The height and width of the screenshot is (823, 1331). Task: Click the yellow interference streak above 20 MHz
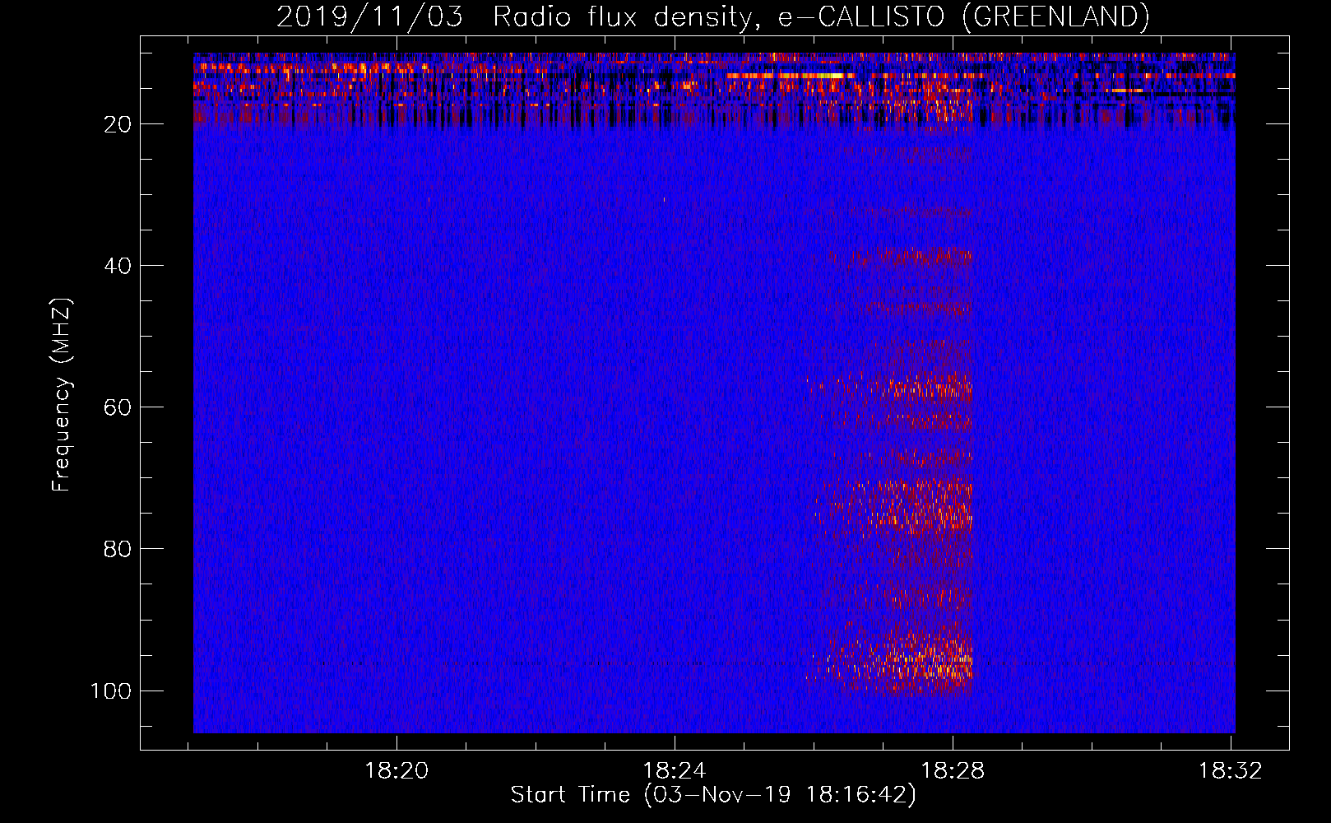[x=790, y=76]
